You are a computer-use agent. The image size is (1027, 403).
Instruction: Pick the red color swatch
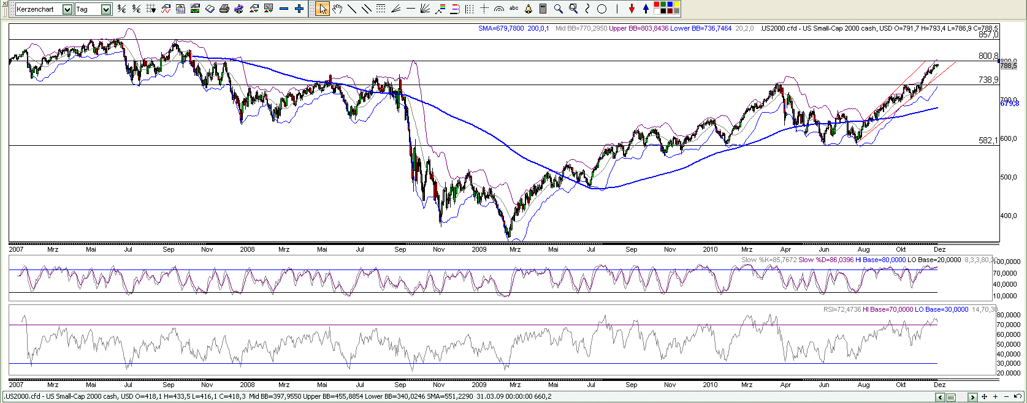tap(657, 5)
